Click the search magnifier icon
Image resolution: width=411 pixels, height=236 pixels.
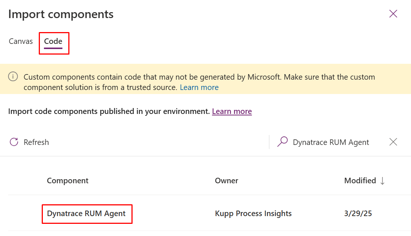282,142
